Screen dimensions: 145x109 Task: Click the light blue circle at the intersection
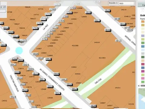pyautogui.click(x=19, y=51)
